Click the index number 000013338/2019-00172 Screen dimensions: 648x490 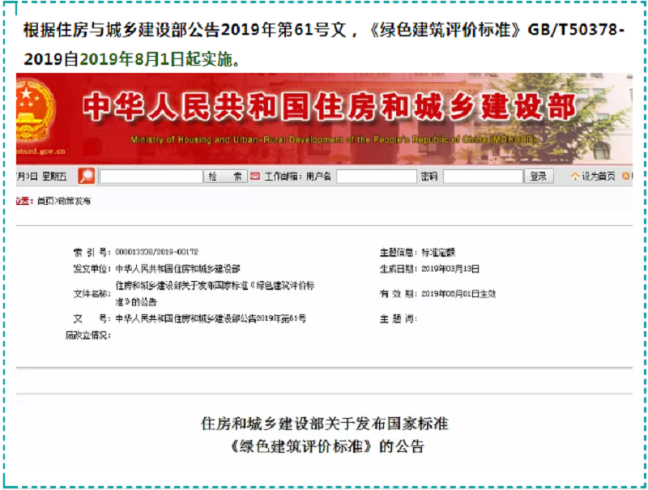coord(157,252)
